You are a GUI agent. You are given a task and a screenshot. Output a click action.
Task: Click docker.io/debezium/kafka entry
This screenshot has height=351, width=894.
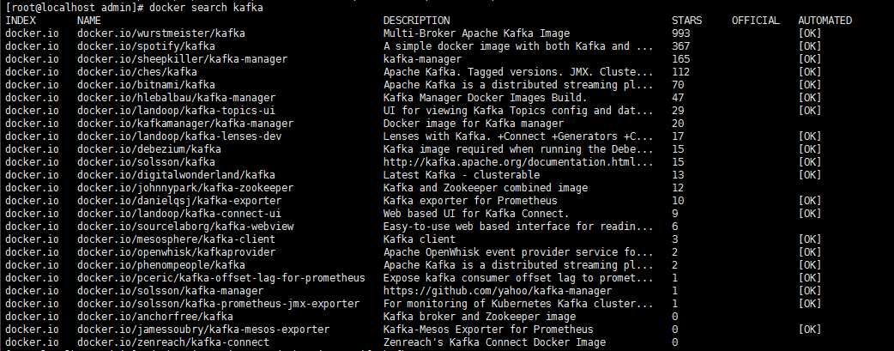click(148, 149)
